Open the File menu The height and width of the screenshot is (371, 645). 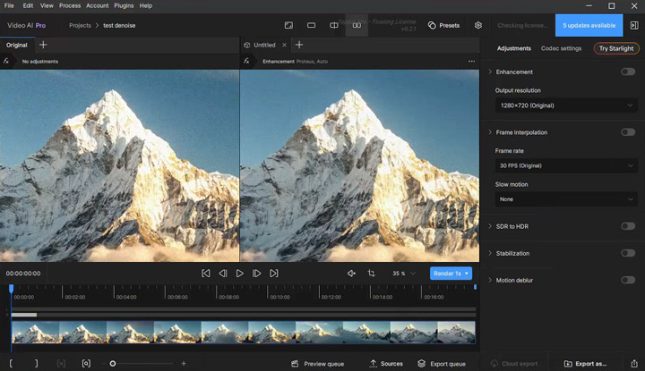tap(9, 5)
